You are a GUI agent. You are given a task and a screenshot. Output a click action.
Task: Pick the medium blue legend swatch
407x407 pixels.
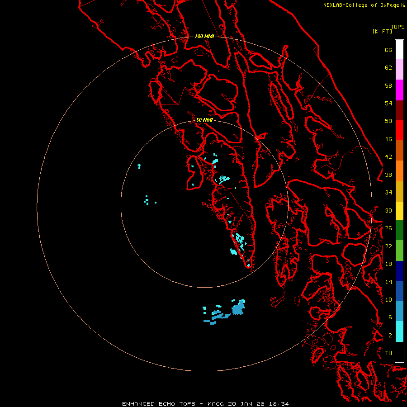click(x=399, y=291)
